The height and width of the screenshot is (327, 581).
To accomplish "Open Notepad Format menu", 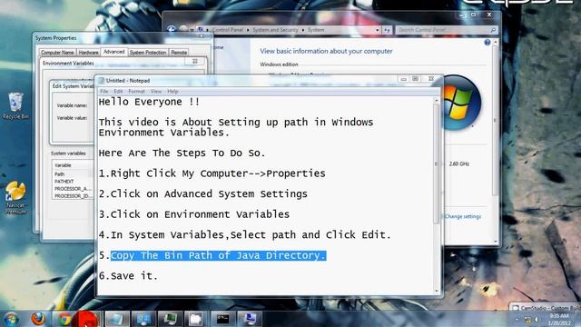I will coord(136,91).
